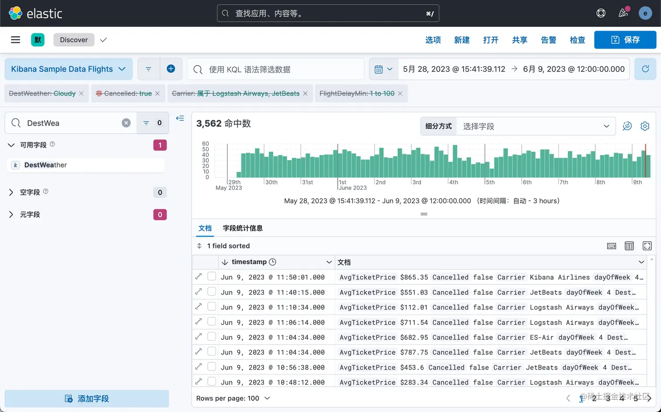
Task: Open the 共享 share menu
Action: [519, 40]
